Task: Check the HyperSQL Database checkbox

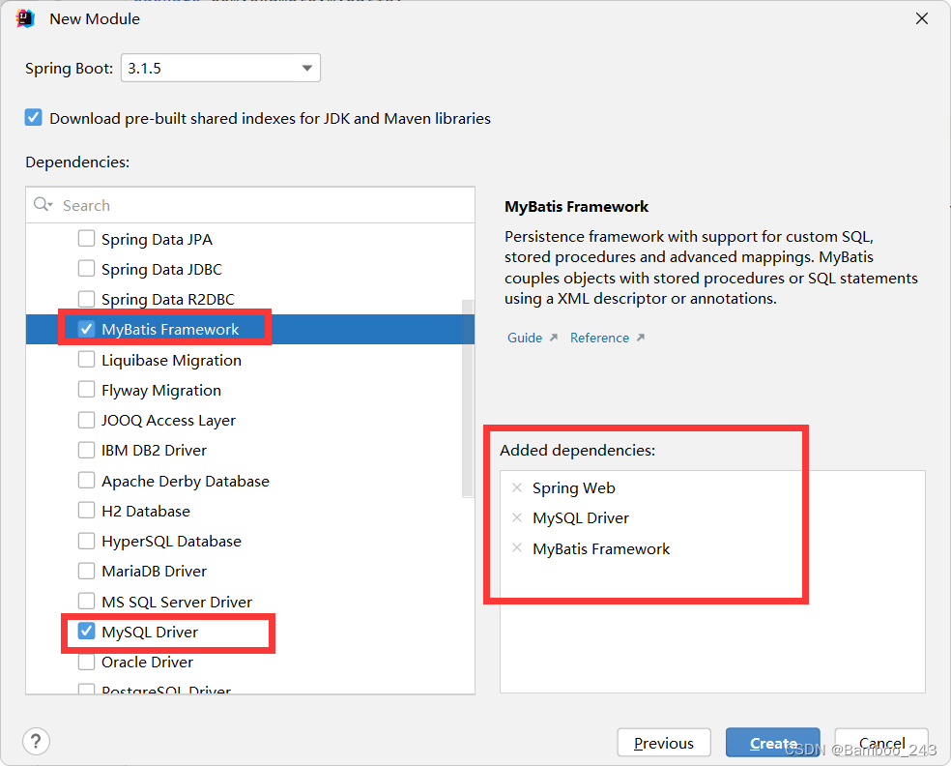Action: pyautogui.click(x=86, y=541)
